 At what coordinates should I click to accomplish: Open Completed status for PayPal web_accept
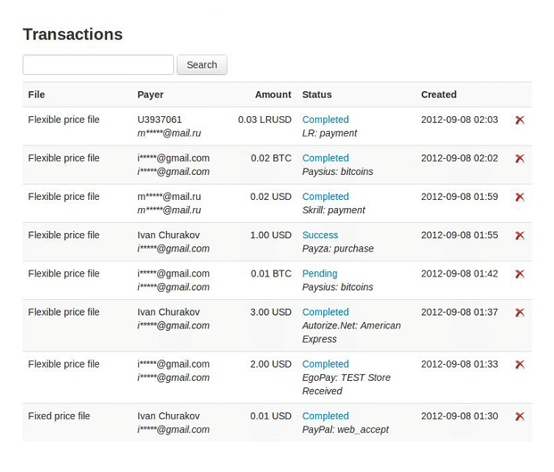point(325,416)
